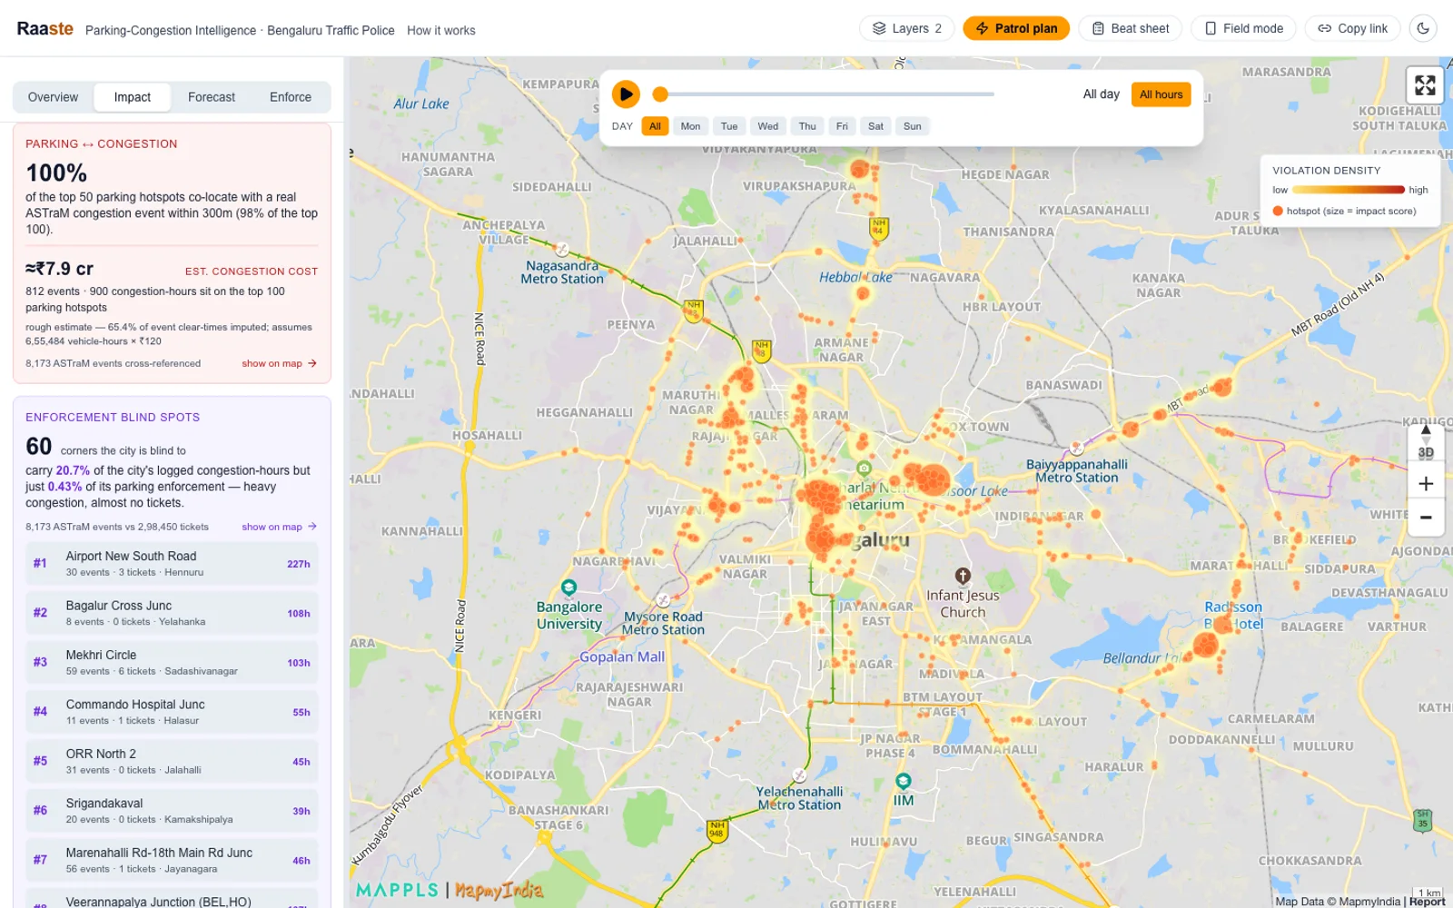Open the Beat sheet
The image size is (1453, 908).
click(x=1130, y=28)
